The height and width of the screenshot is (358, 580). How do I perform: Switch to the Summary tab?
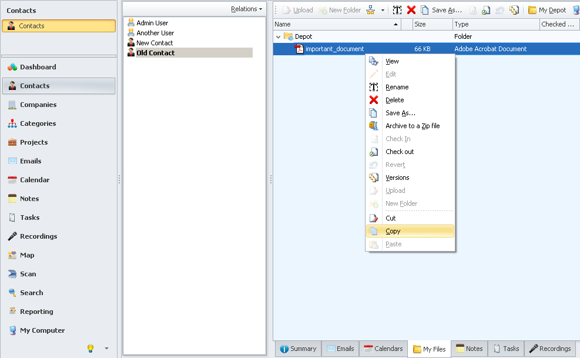tap(298, 349)
